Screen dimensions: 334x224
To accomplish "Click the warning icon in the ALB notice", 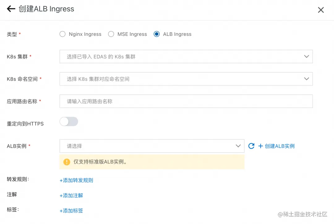I will click(x=67, y=162).
